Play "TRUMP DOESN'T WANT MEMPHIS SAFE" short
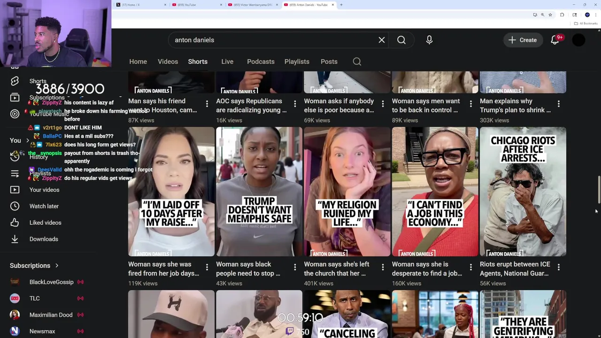The width and height of the screenshot is (601, 338). 259,192
